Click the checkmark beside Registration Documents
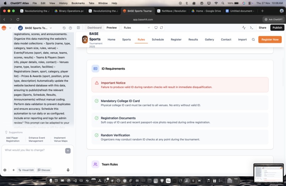 tap(97, 118)
